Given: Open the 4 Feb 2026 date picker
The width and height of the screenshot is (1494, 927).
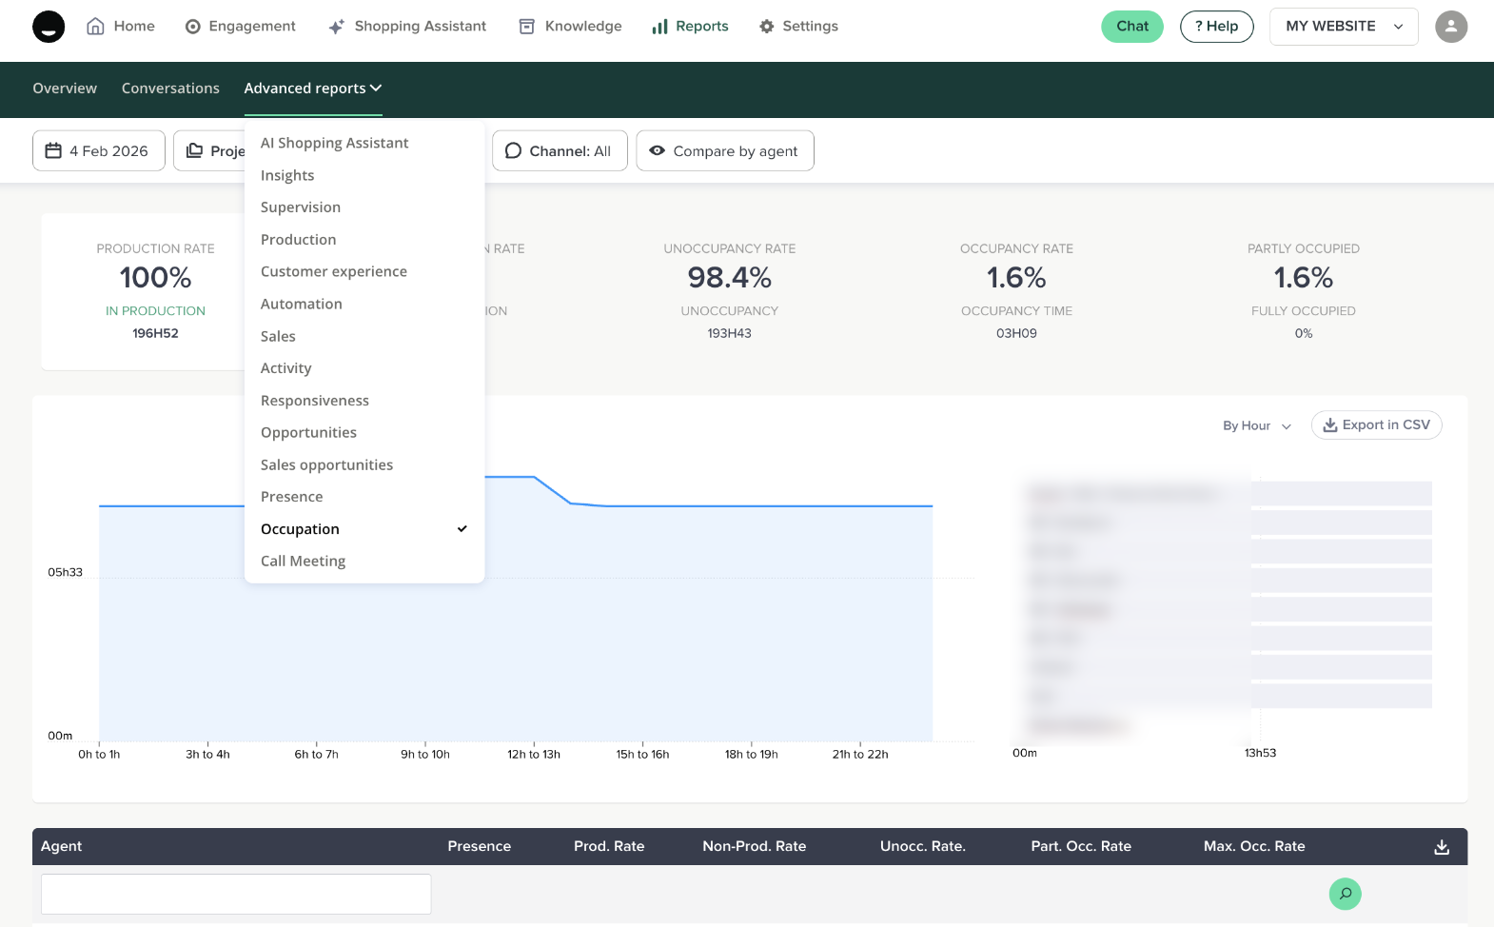Looking at the screenshot, I should click(98, 151).
